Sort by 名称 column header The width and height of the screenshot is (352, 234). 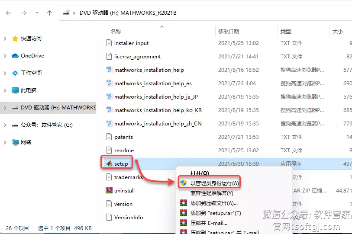point(116,32)
